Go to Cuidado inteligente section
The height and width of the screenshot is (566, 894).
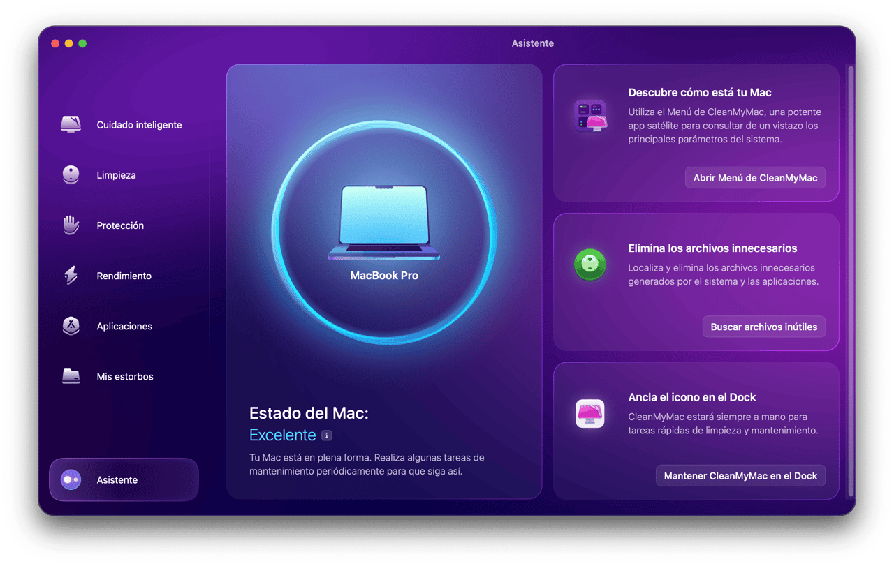coord(139,125)
